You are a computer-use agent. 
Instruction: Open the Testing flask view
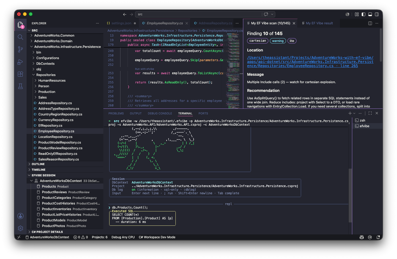click(20, 86)
